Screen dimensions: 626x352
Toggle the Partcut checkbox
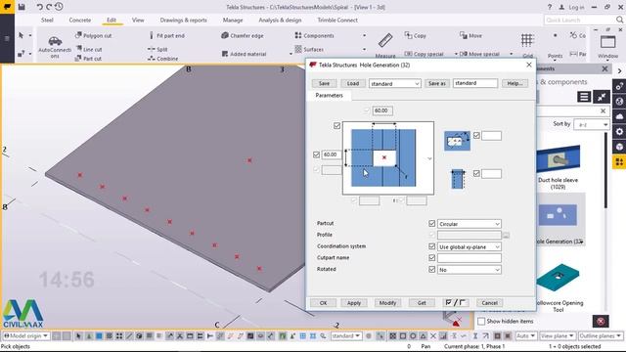431,224
